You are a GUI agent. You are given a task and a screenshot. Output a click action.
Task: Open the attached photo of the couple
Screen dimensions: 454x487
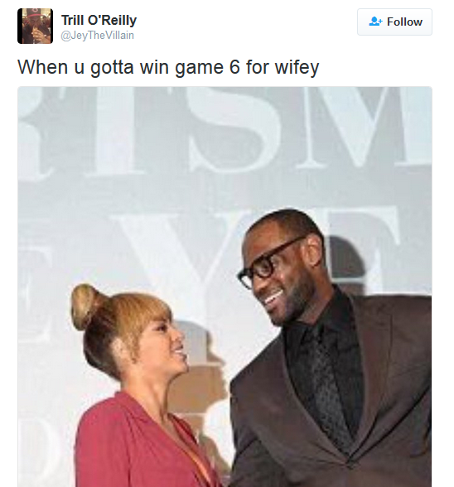[225, 287]
